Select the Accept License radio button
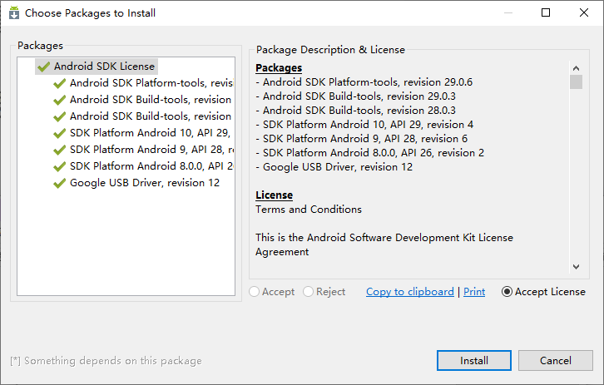 pyautogui.click(x=543, y=292)
